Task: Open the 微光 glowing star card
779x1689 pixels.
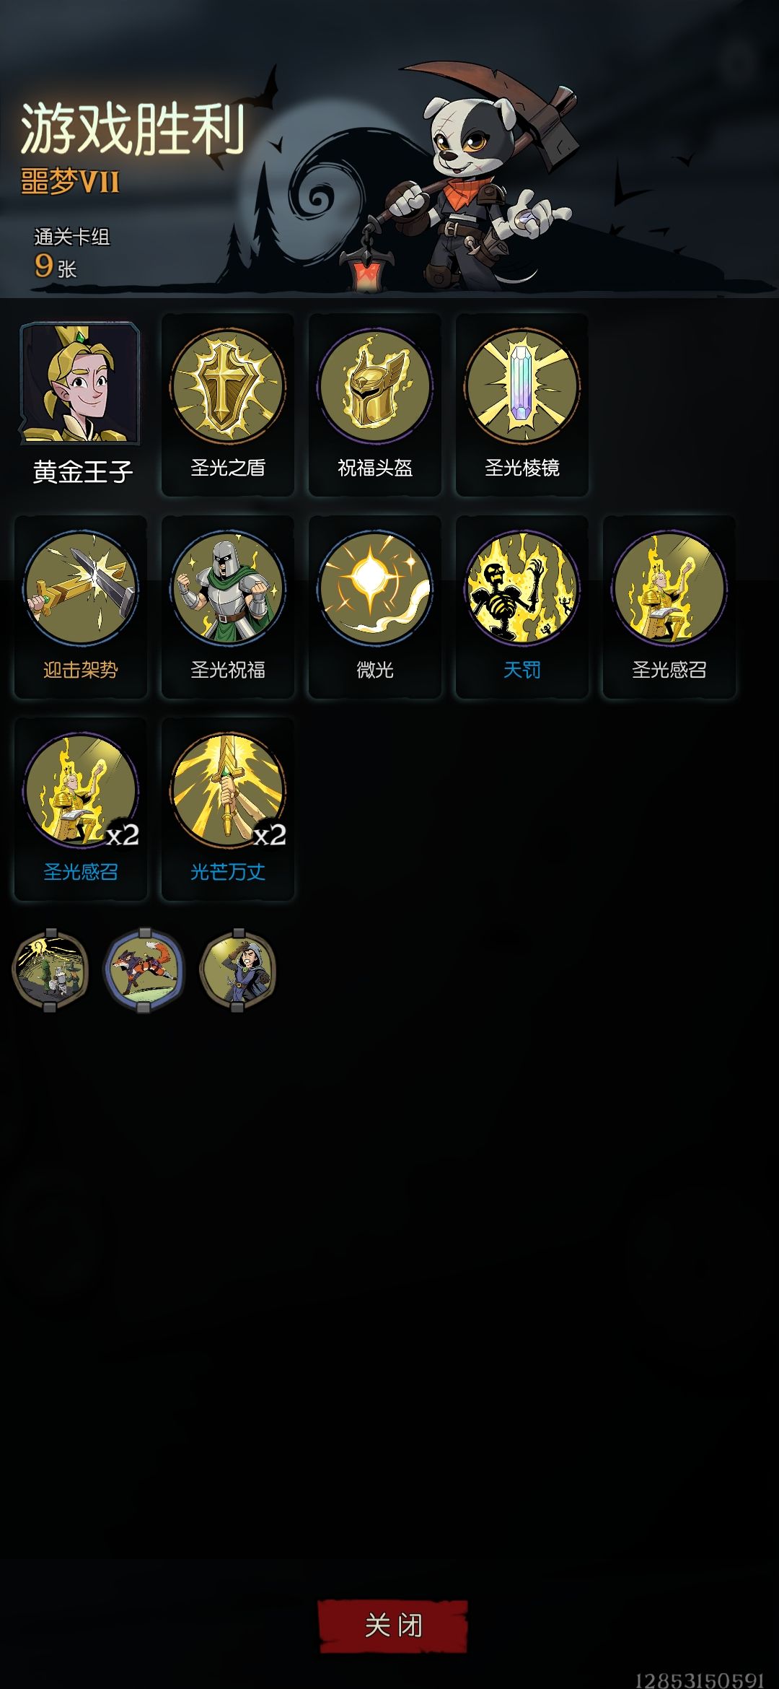Action: pyautogui.click(x=375, y=606)
